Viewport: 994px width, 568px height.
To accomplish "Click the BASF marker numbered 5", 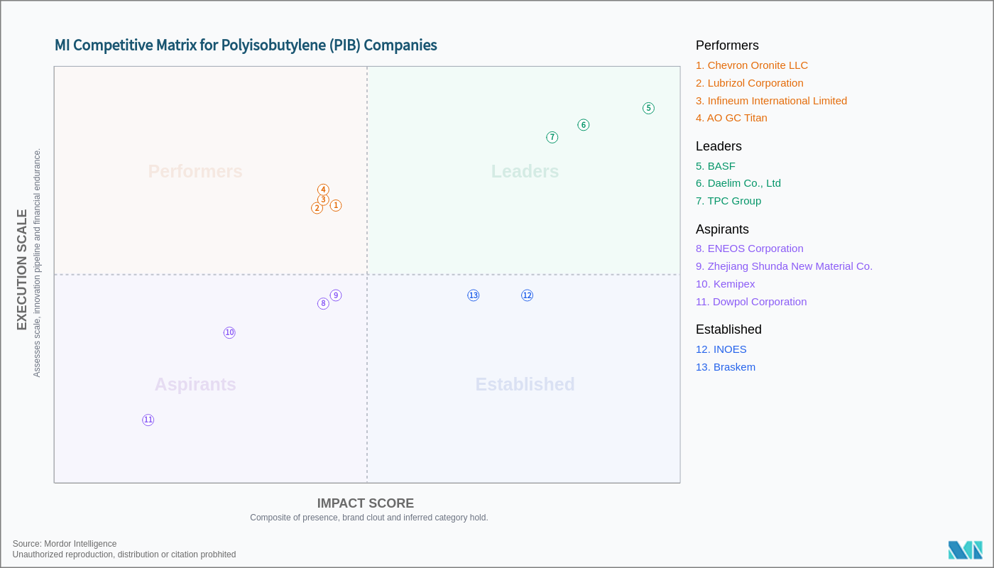I will pyautogui.click(x=648, y=109).
